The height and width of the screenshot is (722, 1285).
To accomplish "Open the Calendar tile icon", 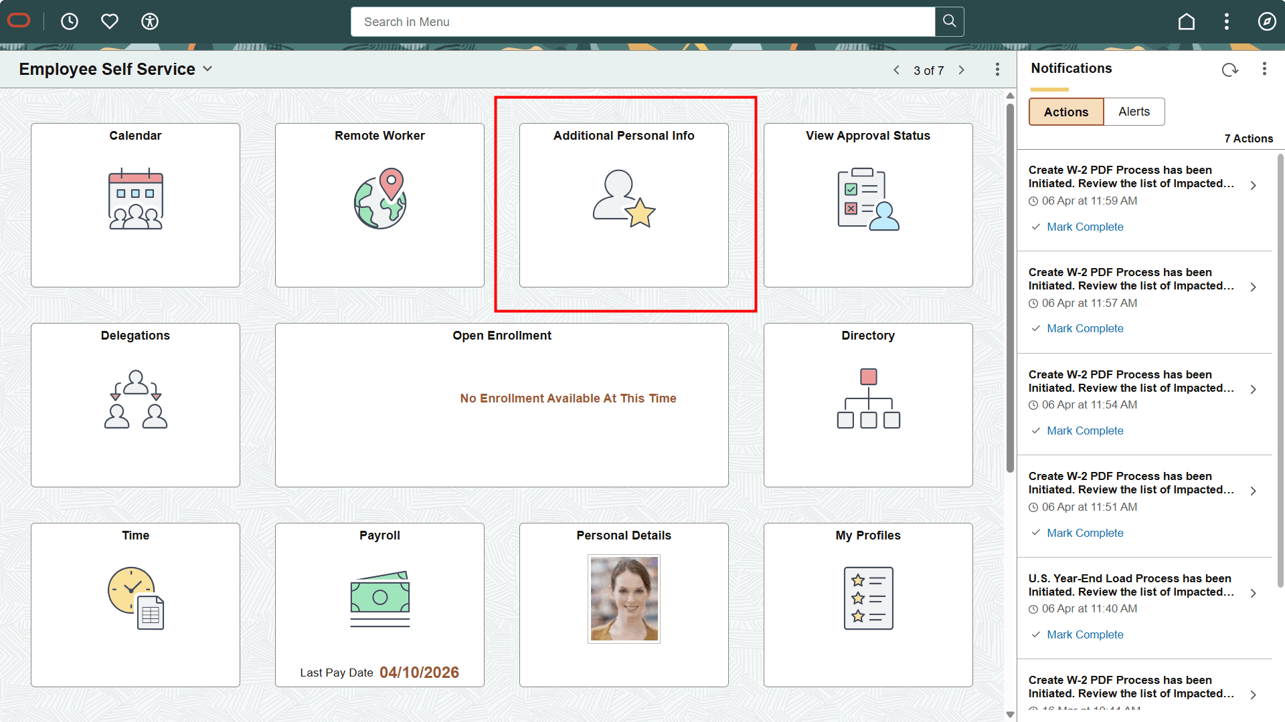I will (x=136, y=199).
